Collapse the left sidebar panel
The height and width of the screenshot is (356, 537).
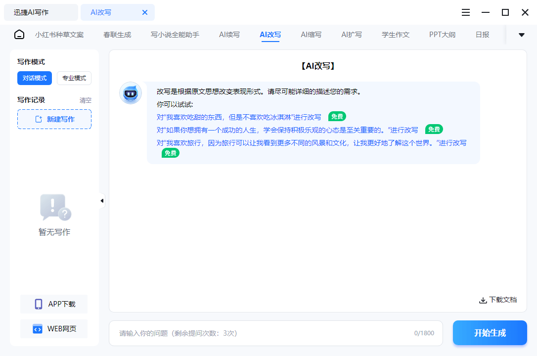click(102, 201)
